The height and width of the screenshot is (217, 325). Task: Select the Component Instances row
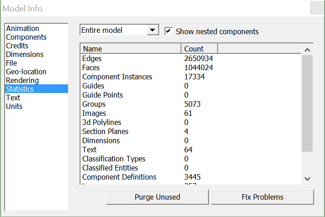(x=191, y=77)
